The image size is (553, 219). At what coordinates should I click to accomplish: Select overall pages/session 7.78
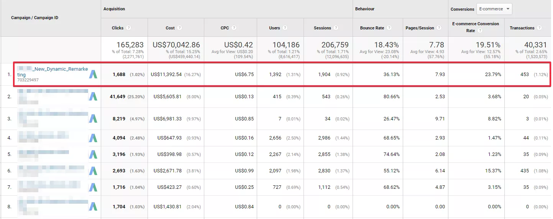tap(437, 45)
